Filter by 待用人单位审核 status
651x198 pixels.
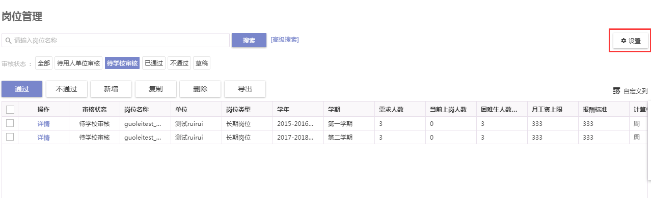pos(78,63)
